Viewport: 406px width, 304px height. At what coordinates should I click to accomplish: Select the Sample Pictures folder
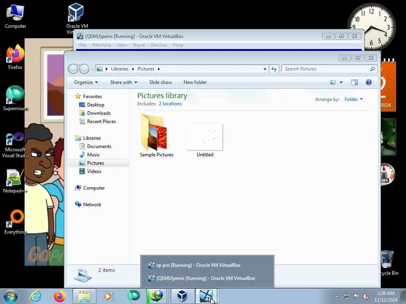(x=156, y=136)
